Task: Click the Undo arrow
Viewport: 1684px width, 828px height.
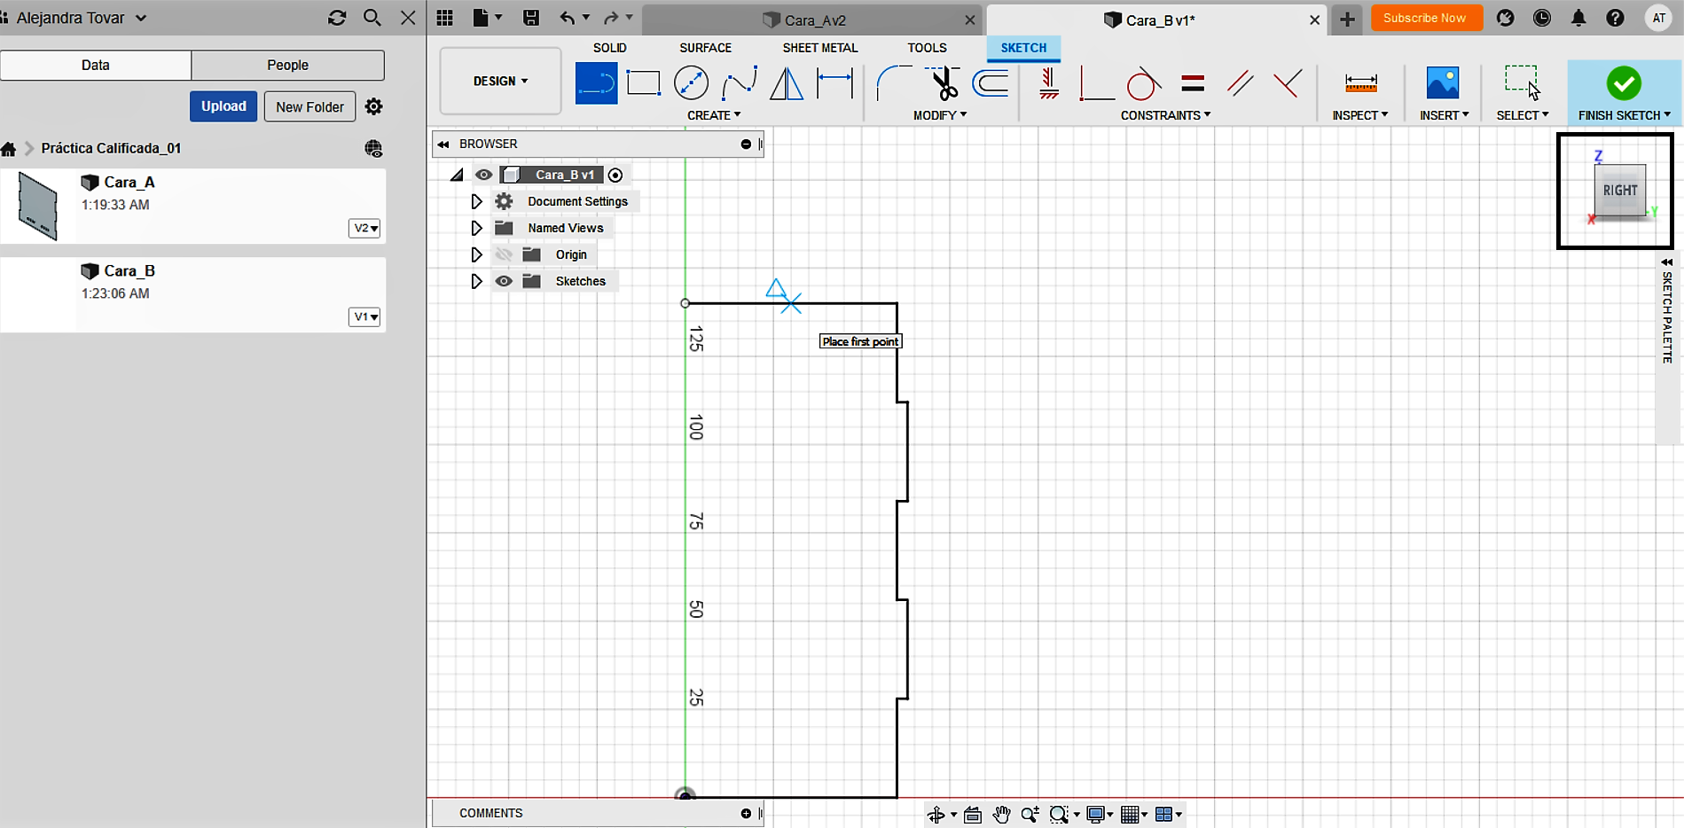Action: point(568,18)
